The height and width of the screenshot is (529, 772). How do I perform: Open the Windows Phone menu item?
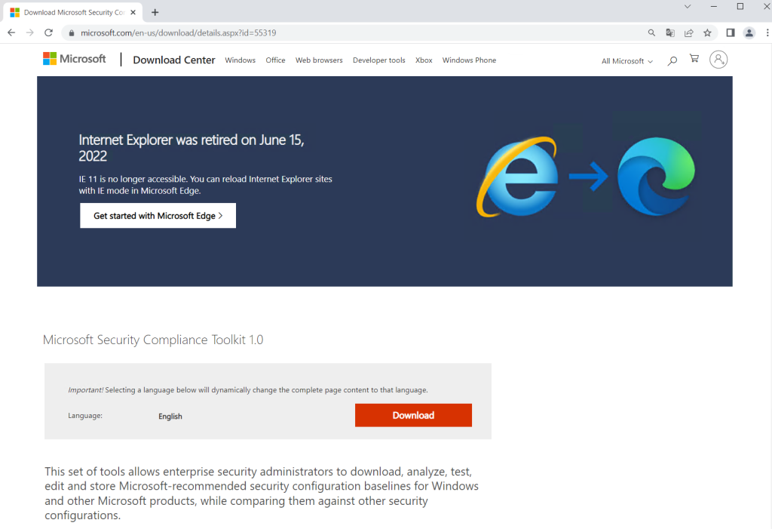469,60
